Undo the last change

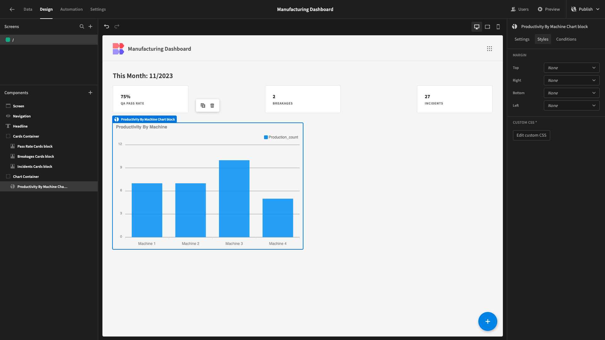tap(107, 26)
